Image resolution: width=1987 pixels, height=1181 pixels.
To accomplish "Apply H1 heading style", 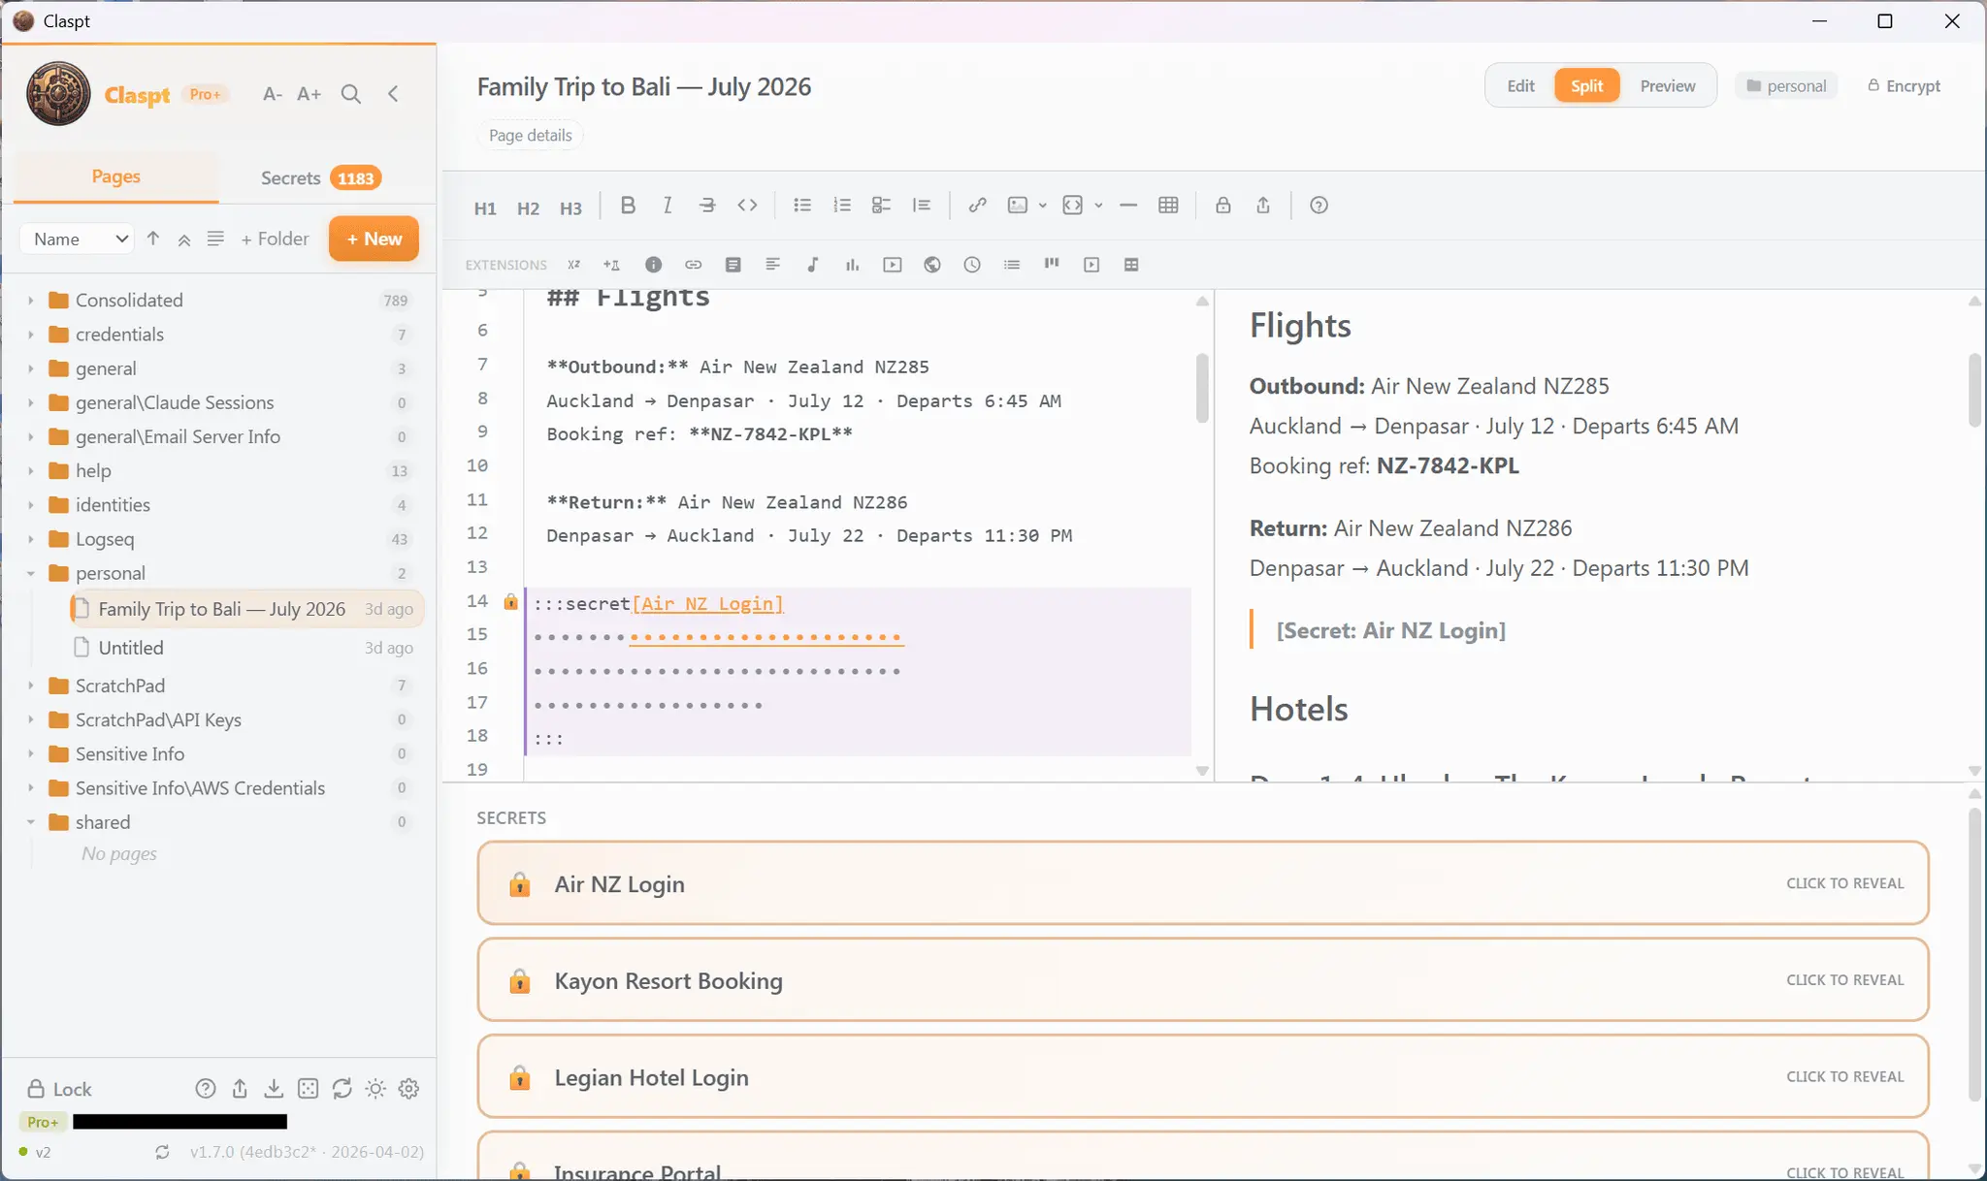I will pyautogui.click(x=485, y=207).
